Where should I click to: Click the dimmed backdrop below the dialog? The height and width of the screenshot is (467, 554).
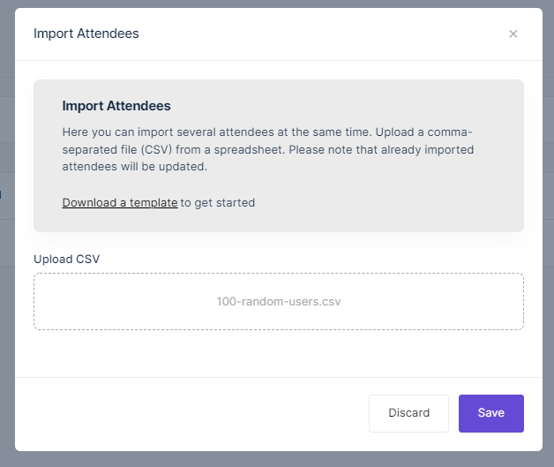(277, 459)
